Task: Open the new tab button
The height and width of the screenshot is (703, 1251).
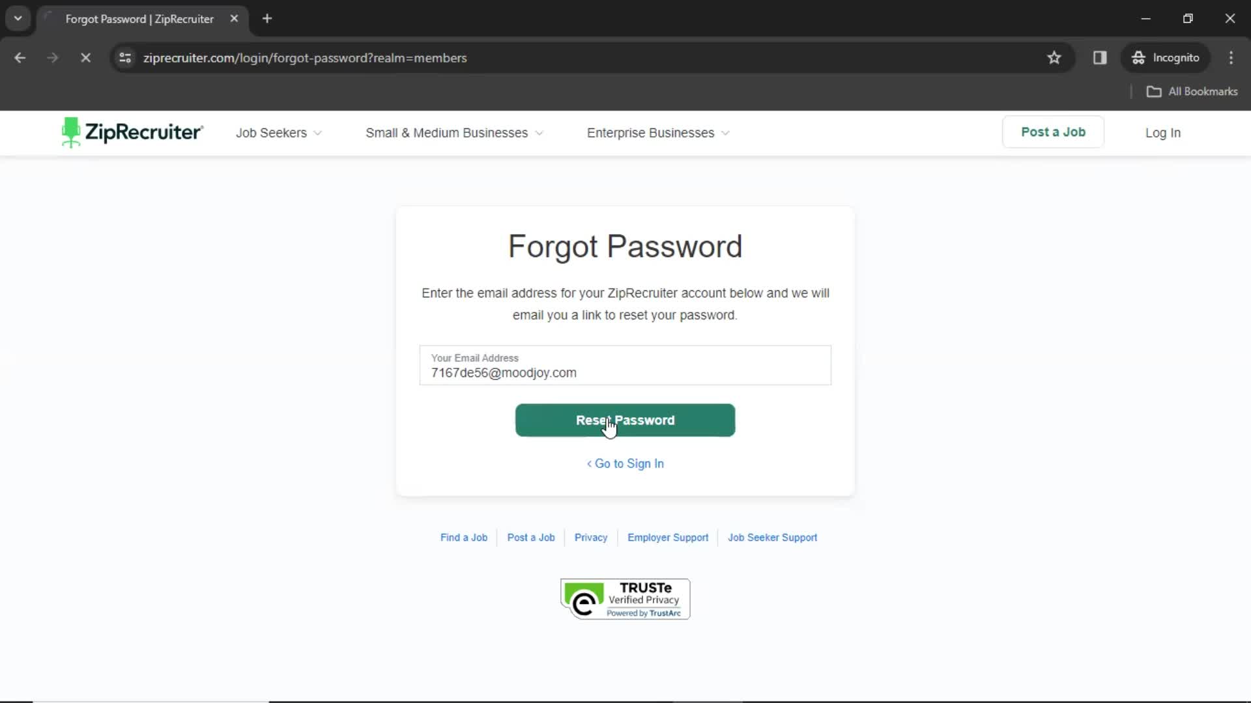Action: [265, 19]
